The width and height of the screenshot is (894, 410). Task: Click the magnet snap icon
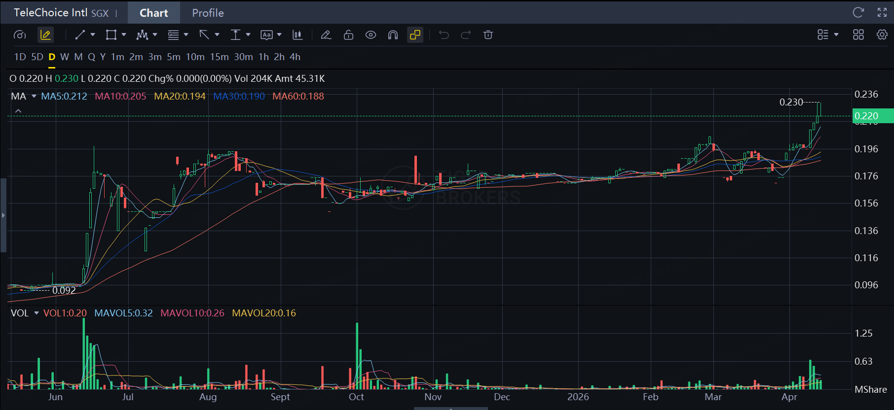coord(393,35)
